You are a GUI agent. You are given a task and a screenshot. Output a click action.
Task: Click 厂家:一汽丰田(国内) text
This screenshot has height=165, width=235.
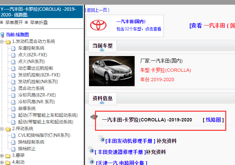coord(161,61)
